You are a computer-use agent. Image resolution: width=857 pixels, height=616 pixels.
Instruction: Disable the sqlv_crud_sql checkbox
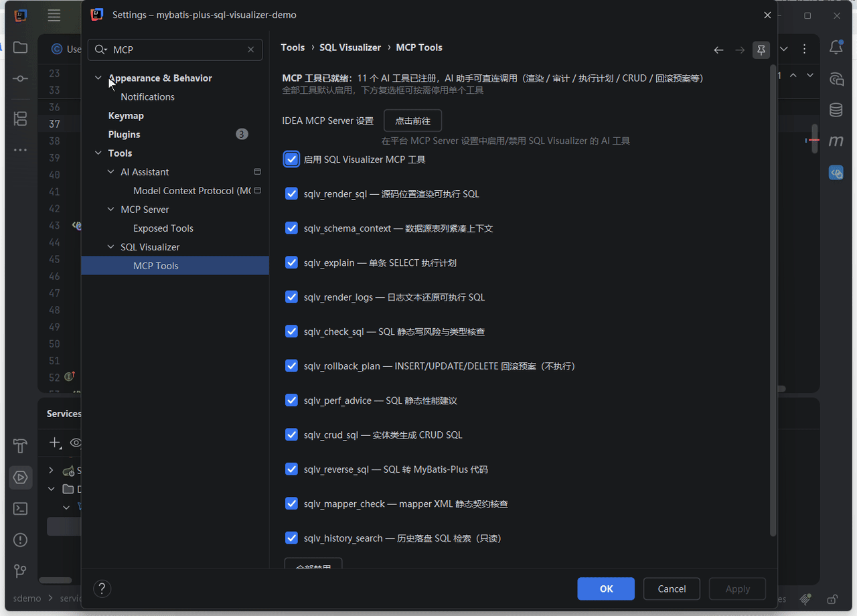pyautogui.click(x=291, y=435)
